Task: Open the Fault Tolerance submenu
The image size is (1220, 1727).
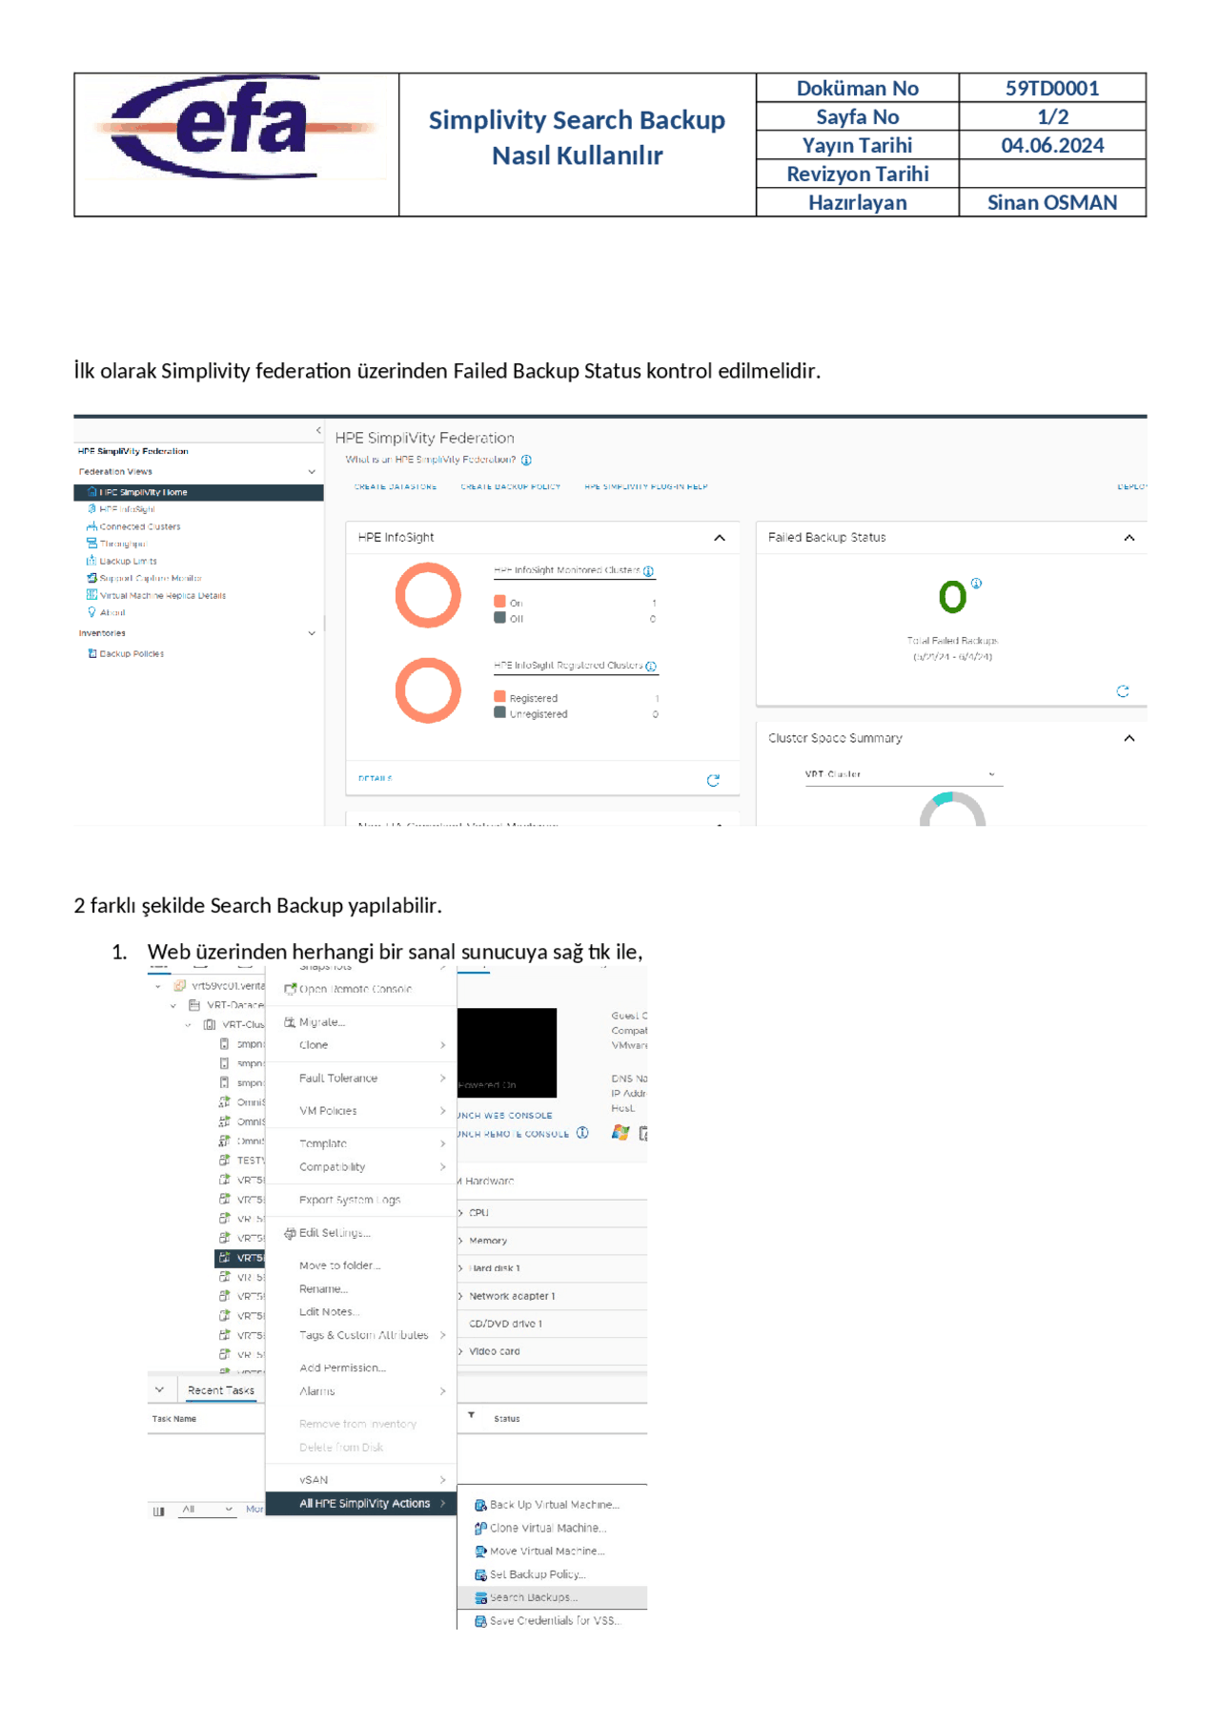Action: click(361, 1079)
